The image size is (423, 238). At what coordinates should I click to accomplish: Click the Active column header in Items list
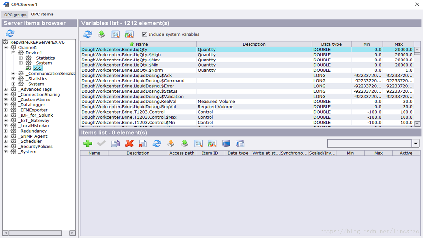406,153
